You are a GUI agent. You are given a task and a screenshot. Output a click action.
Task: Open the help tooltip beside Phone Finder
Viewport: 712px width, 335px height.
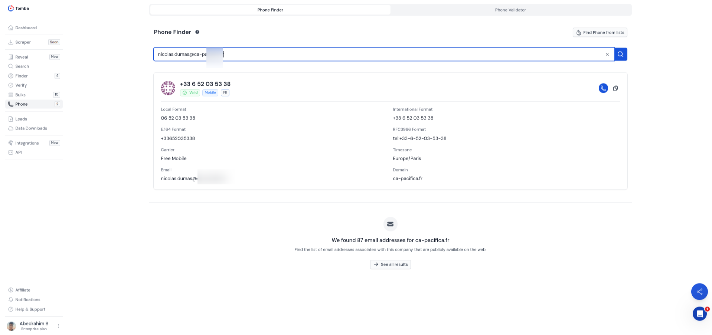(197, 32)
